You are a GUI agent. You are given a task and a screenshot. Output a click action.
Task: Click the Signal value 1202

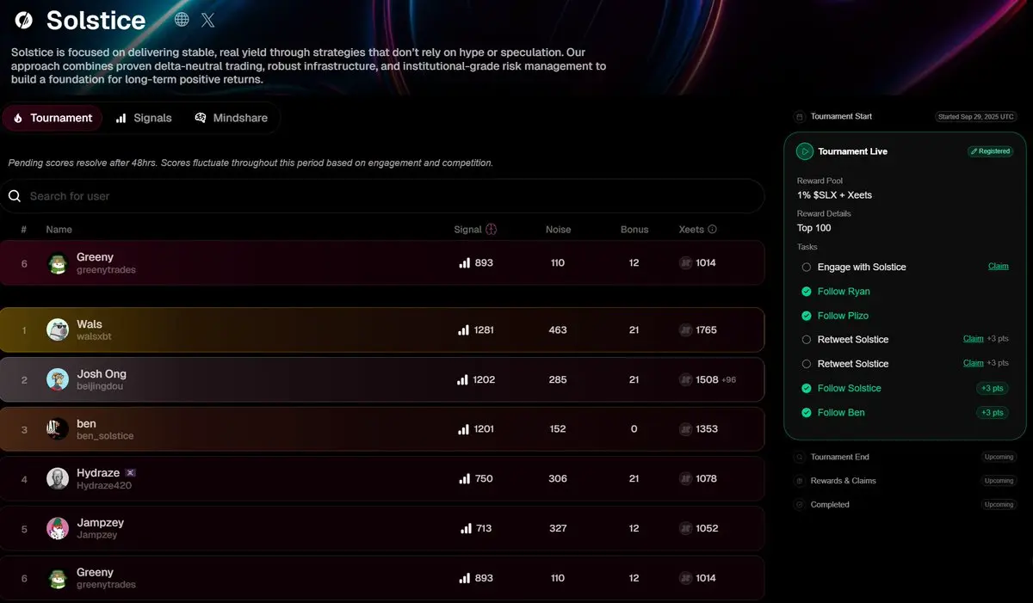click(484, 379)
